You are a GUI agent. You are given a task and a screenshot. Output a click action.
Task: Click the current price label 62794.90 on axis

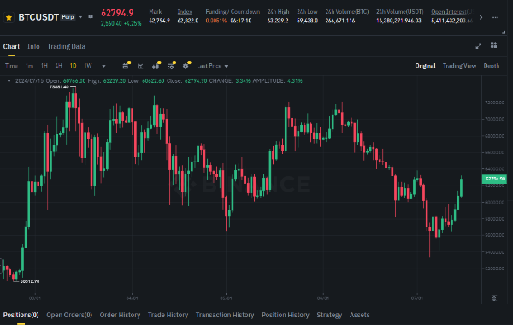(494, 179)
